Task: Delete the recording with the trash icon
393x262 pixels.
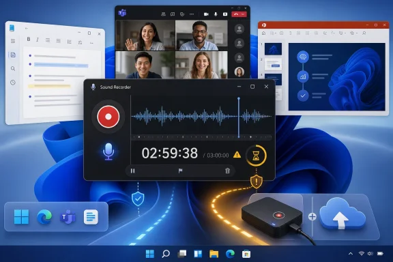Action: [227, 171]
